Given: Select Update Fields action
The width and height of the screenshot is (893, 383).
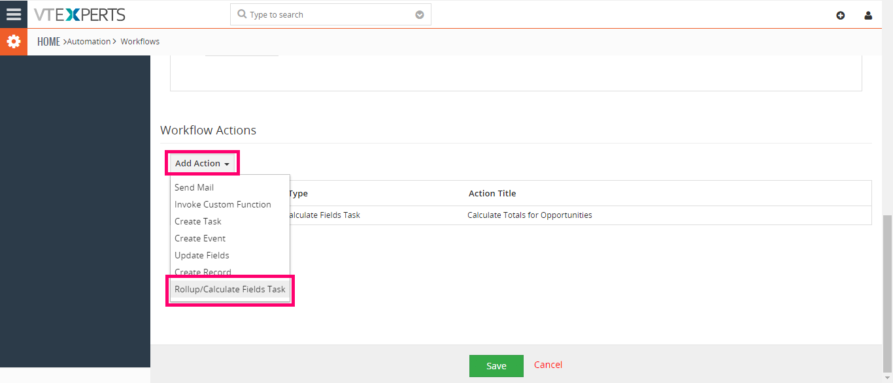Looking at the screenshot, I should [202, 255].
